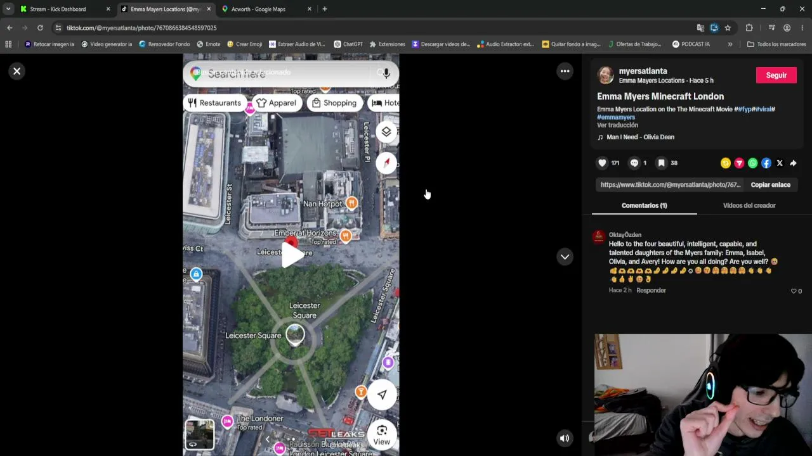Play the slideshow using the center play button
Image resolution: width=812 pixels, height=456 pixels.
[291, 255]
